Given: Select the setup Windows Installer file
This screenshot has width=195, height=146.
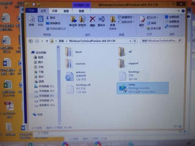Looking at the screenshot, I should tap(143, 88).
